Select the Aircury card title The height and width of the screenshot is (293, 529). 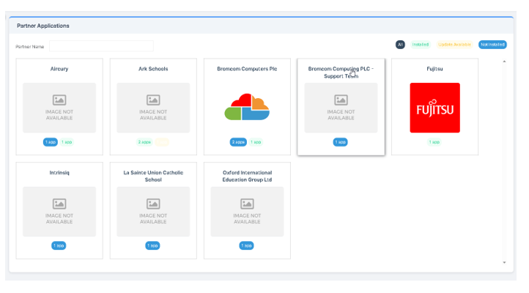click(x=59, y=69)
